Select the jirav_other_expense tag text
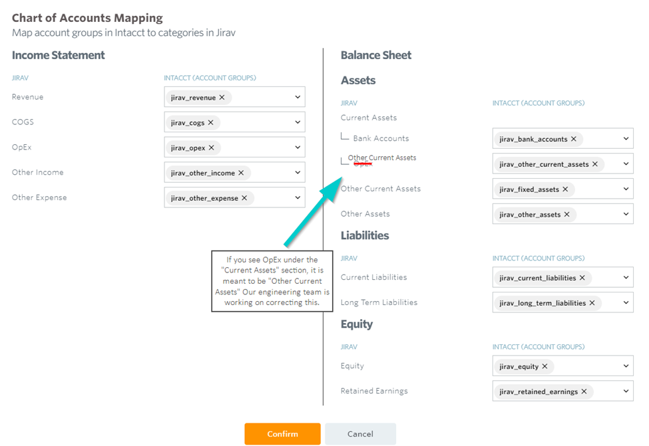The image size is (649, 446). pyautogui.click(x=204, y=198)
